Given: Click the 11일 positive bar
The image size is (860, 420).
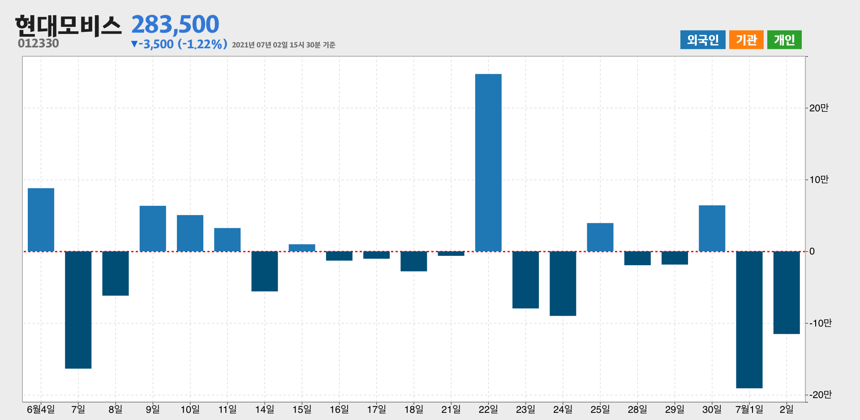Looking at the screenshot, I should click(x=227, y=240).
